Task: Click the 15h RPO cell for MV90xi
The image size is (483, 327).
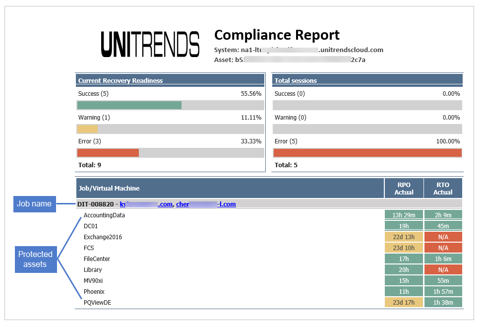Action: click(x=404, y=281)
